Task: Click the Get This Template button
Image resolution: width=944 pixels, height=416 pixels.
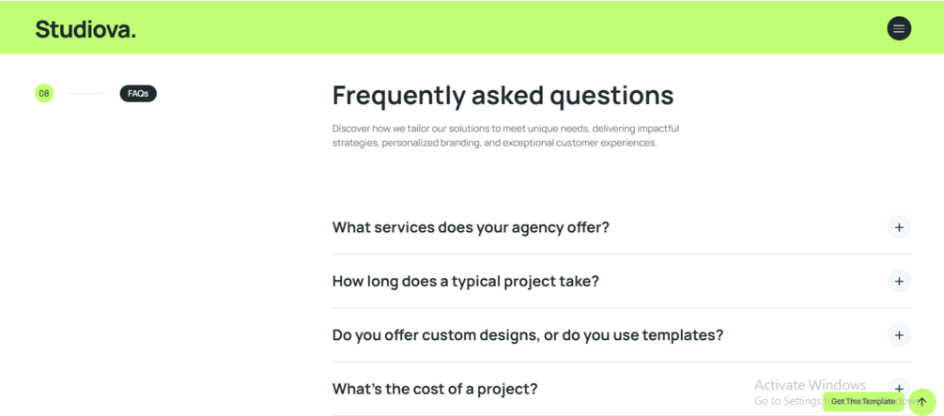Action: point(862,402)
